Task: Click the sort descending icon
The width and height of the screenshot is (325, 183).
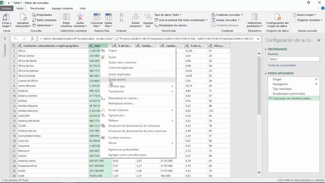Action: point(121,20)
